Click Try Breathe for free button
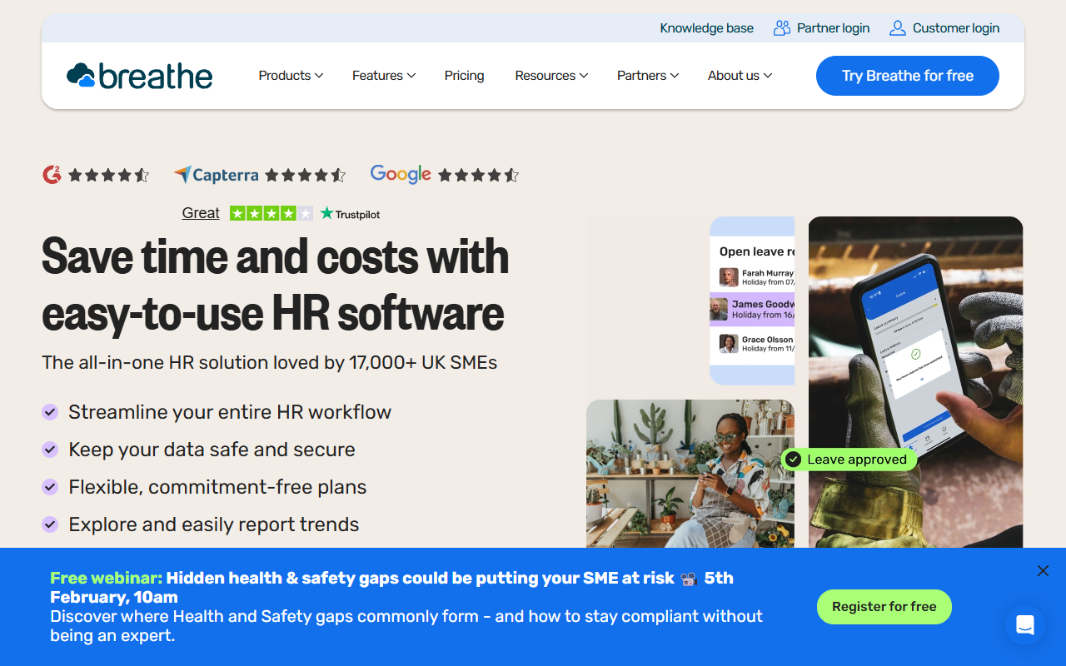 (x=908, y=76)
